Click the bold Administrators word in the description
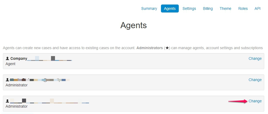This screenshot has width=268, height=114. (150, 48)
